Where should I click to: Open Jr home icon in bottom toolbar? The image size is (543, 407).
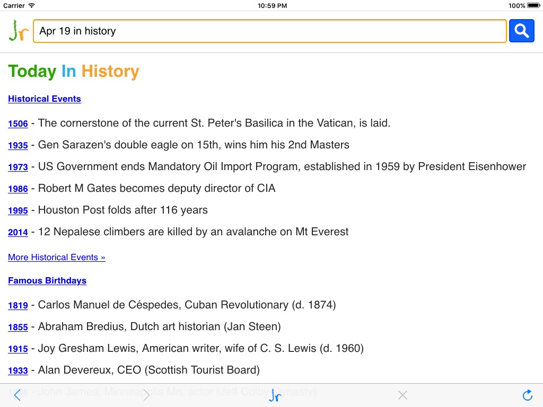[274, 395]
